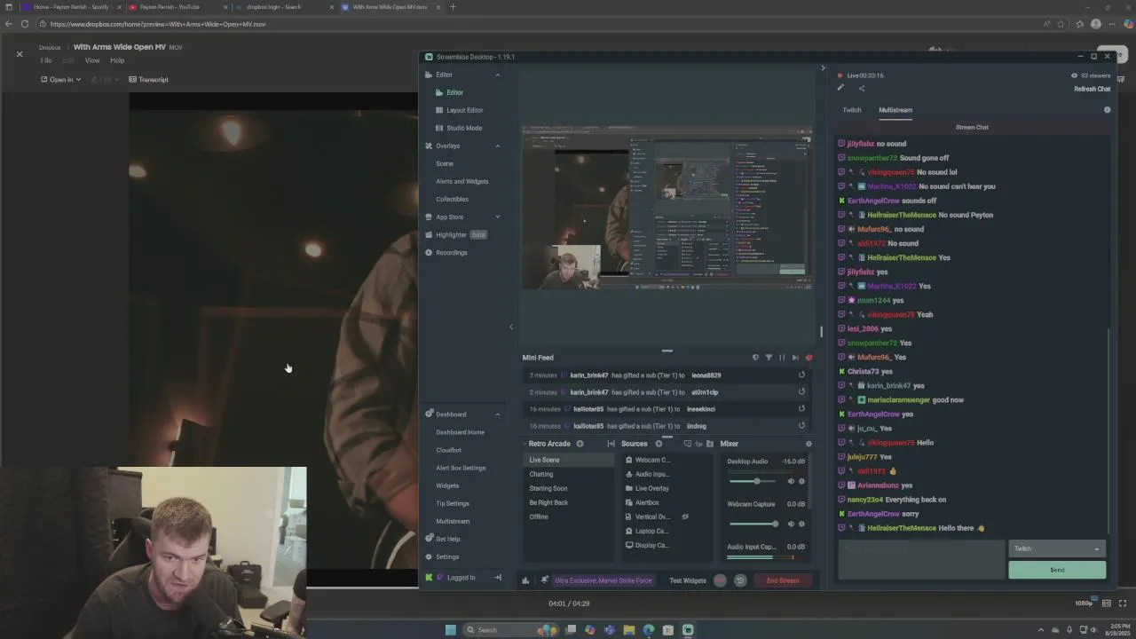Click Refresh Chat link
Screen dimensions: 1136x639
(x=1093, y=89)
